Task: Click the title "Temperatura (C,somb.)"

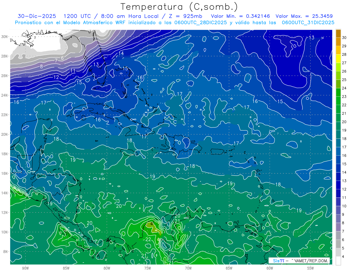Action: click(179, 7)
